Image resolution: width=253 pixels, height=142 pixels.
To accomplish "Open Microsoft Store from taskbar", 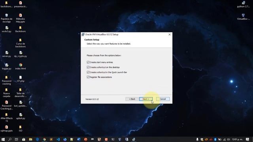I will (24, 139).
